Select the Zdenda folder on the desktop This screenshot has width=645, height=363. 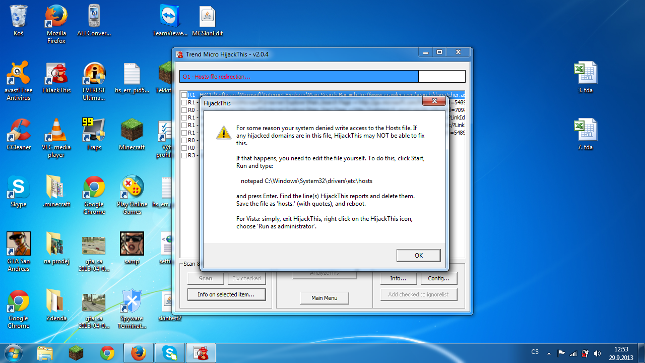pos(56,305)
